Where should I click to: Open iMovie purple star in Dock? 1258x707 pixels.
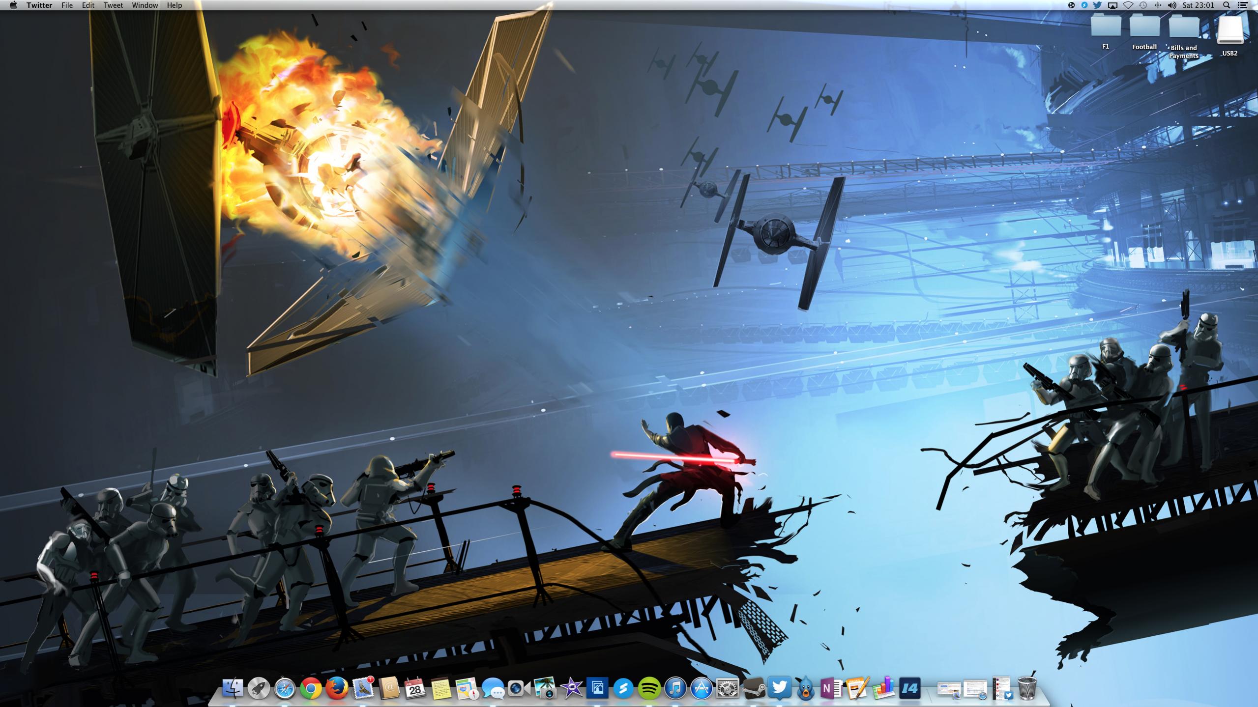(x=571, y=688)
